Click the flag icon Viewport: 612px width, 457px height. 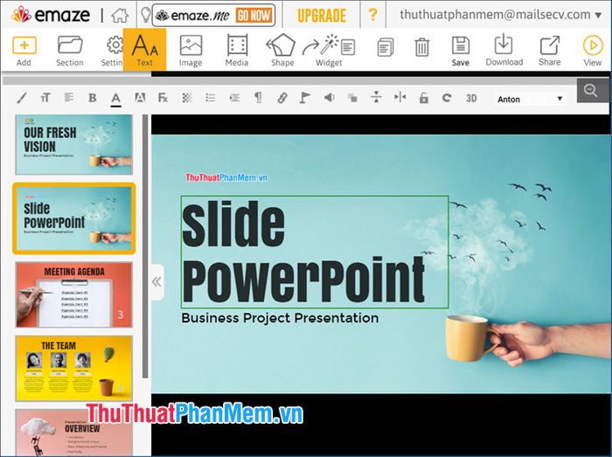click(305, 98)
